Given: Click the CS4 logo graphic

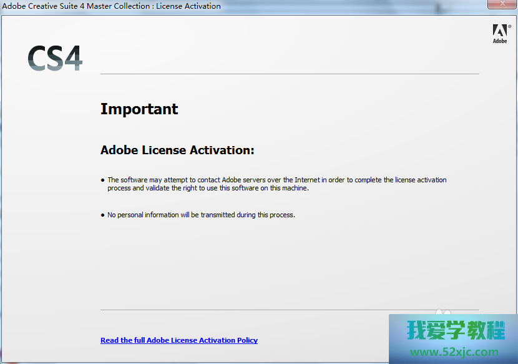Looking at the screenshot, I should [55, 58].
